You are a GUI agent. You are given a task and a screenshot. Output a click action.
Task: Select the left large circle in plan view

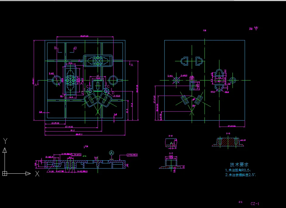point(57,80)
